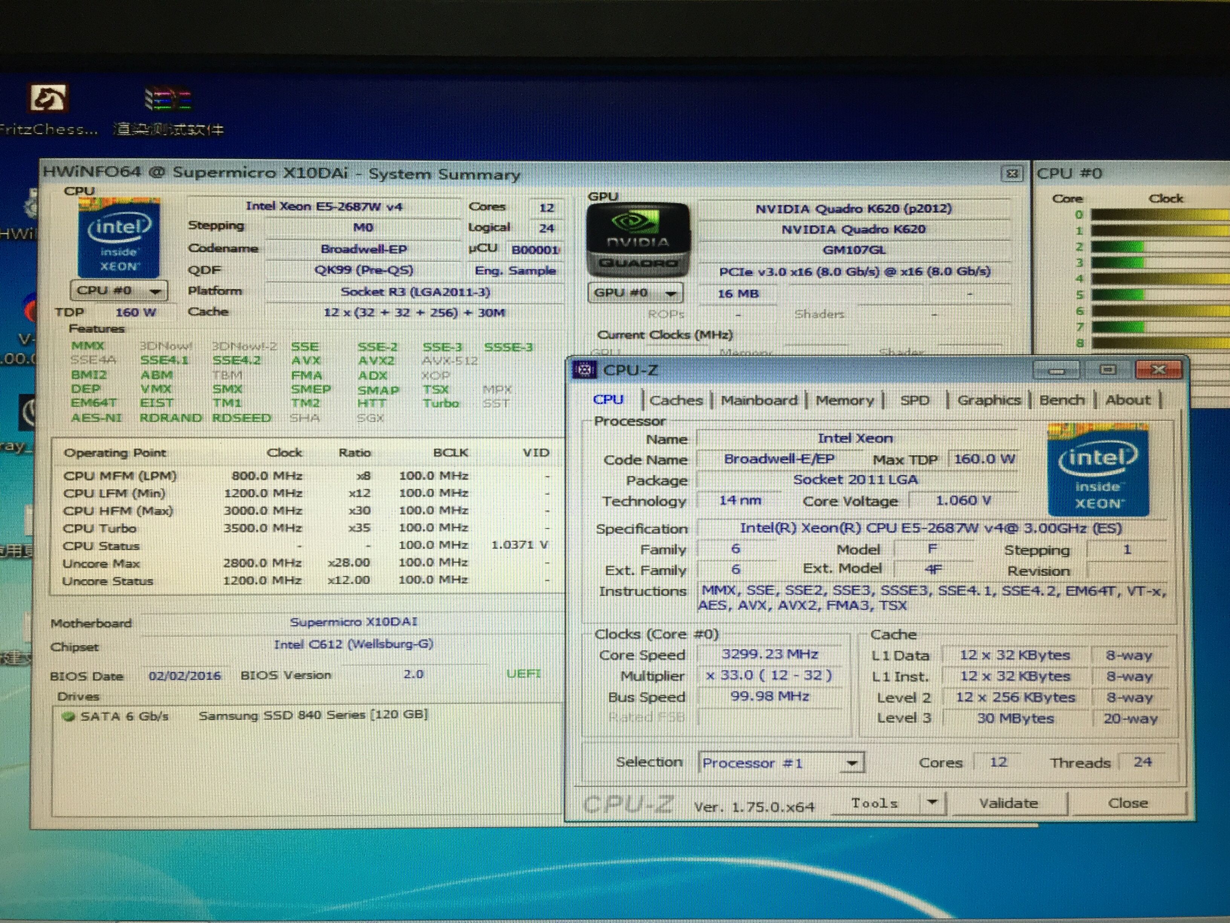
Task: Click the Level 3 cache value 30 MBytes
Action: (1015, 718)
